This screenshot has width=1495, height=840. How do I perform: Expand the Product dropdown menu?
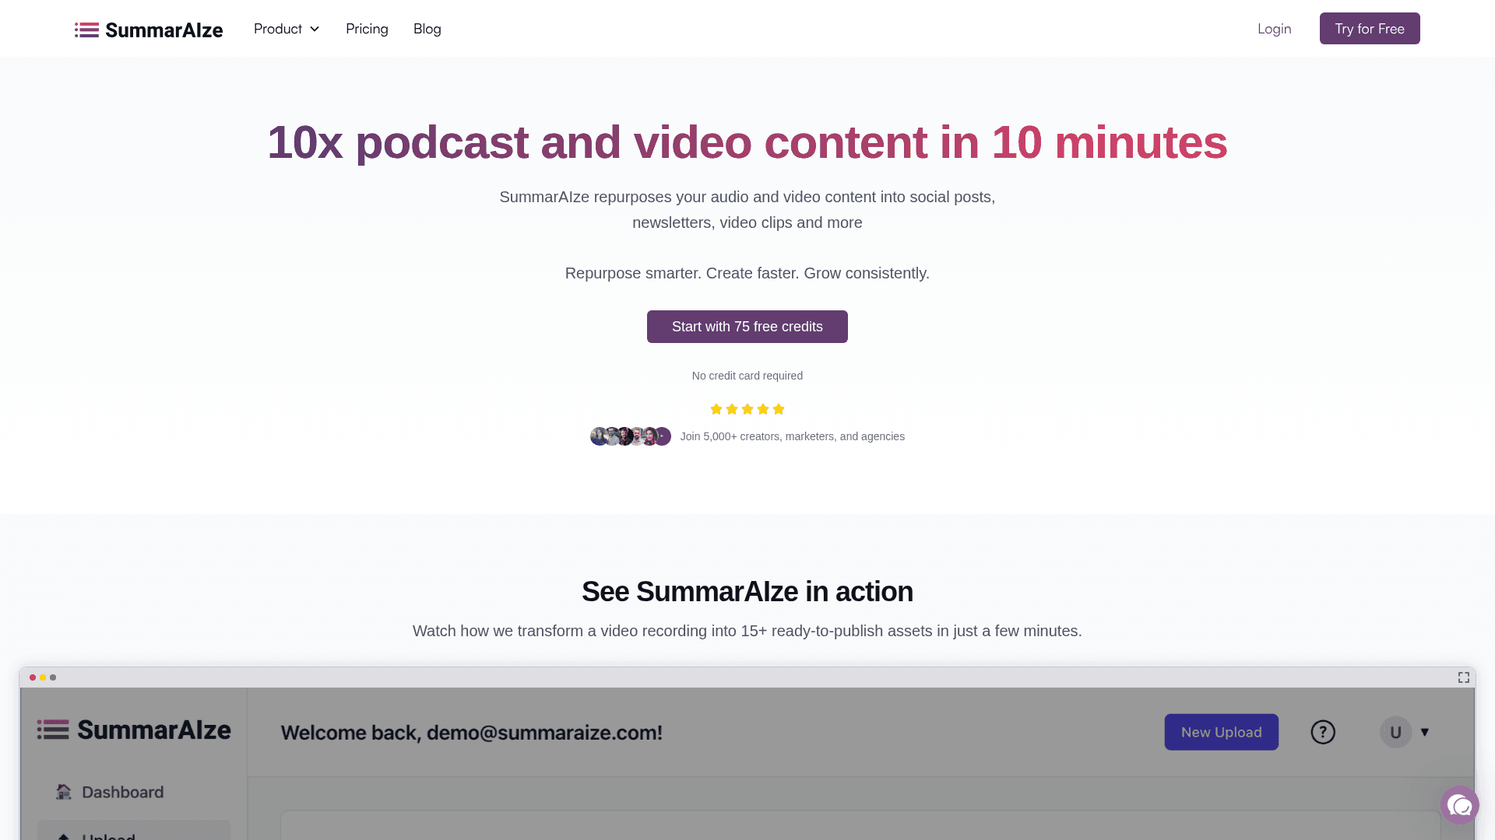point(286,29)
